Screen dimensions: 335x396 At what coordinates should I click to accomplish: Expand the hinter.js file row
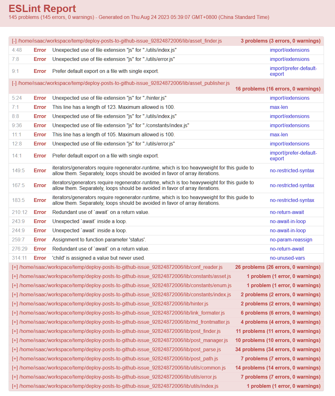[x=110, y=304]
